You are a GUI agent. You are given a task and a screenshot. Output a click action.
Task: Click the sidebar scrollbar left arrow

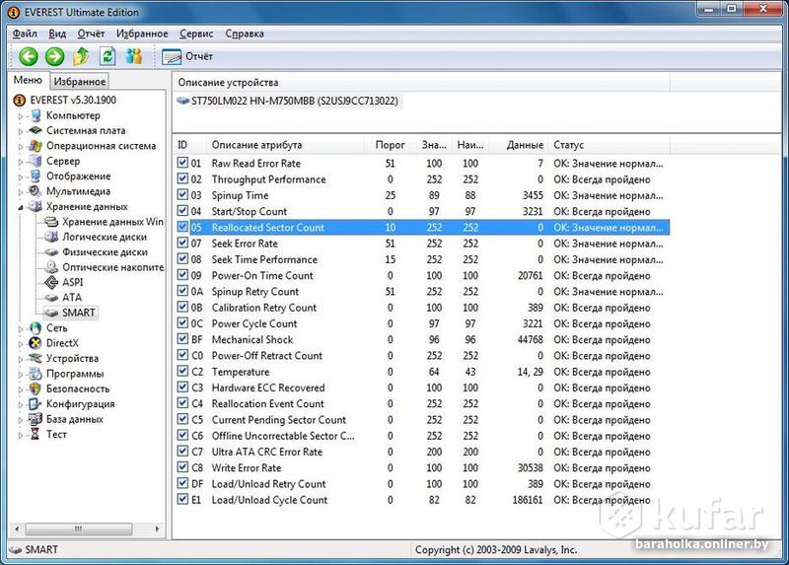(17, 529)
